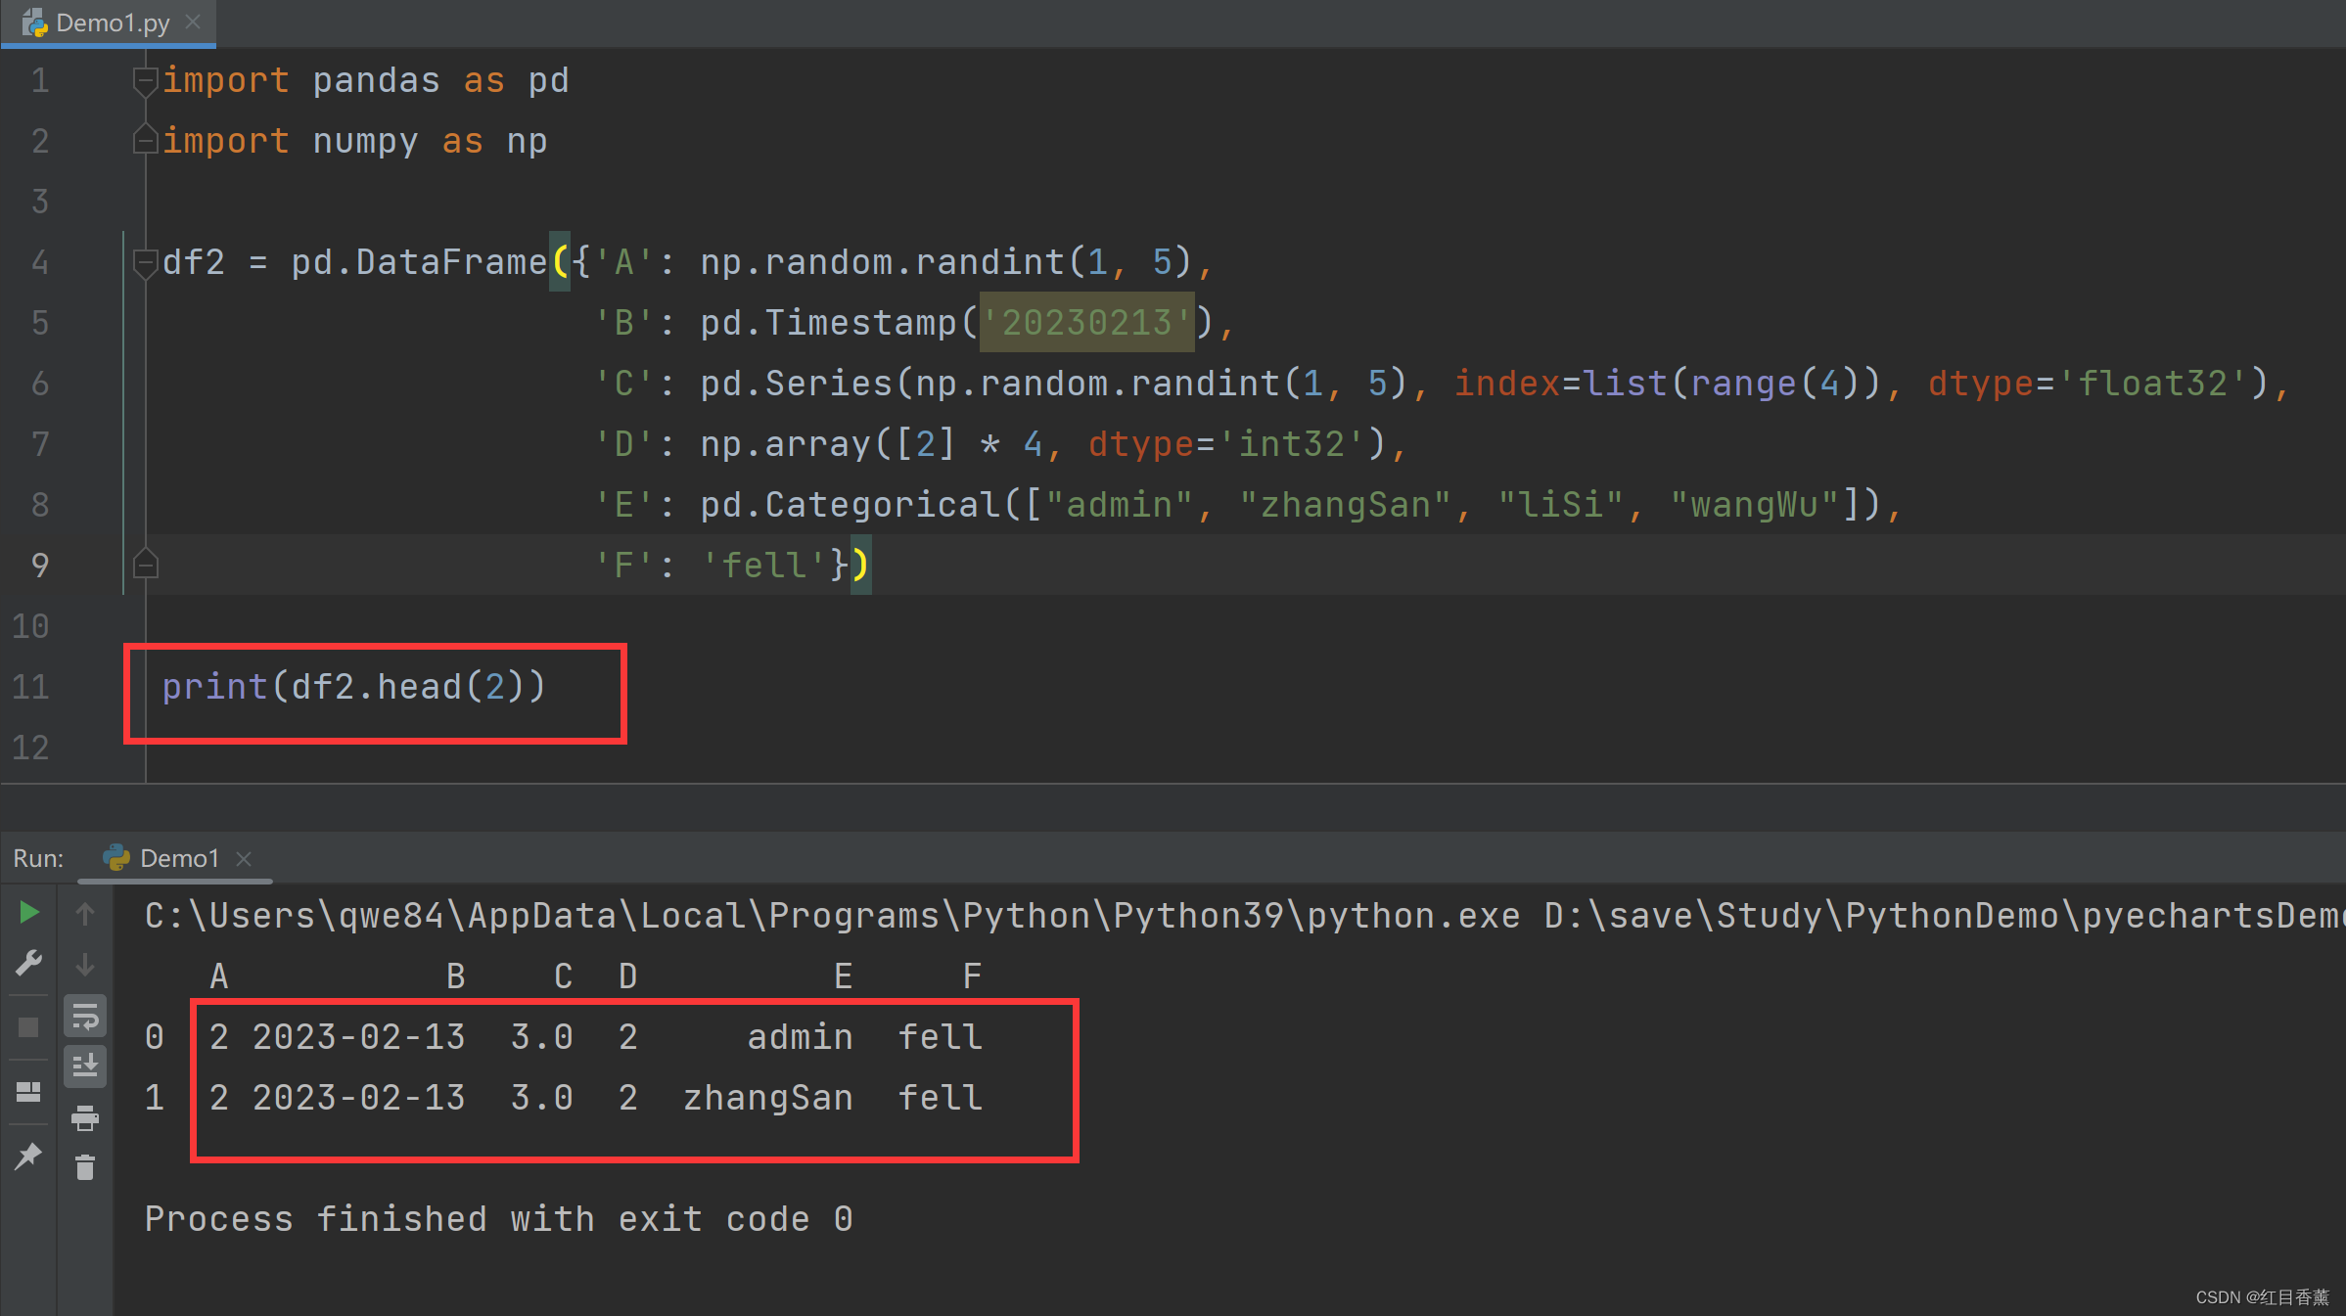The width and height of the screenshot is (2346, 1316).
Task: Toggle soft-wrap in the Run console
Action: pyautogui.click(x=85, y=1016)
